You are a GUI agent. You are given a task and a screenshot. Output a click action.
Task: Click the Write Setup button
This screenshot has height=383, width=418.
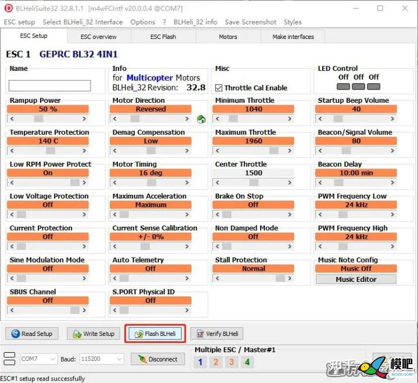tap(93, 334)
